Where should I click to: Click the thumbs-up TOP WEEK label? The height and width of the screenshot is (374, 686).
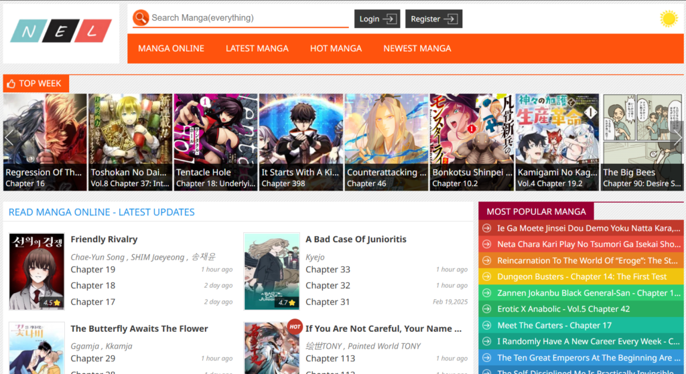tap(36, 84)
